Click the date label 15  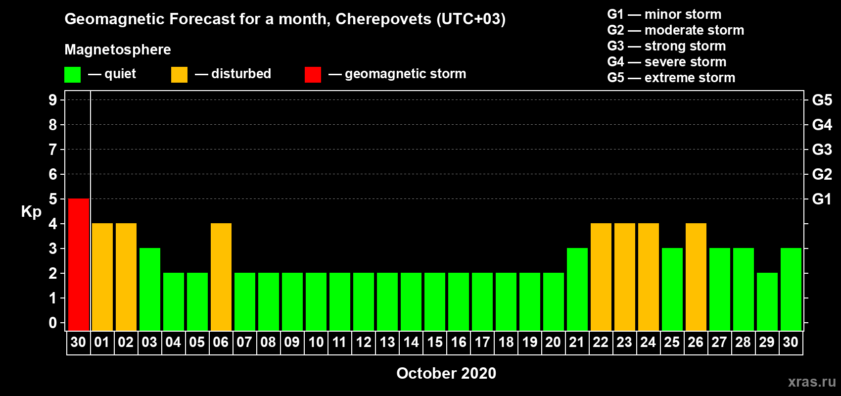(435, 342)
